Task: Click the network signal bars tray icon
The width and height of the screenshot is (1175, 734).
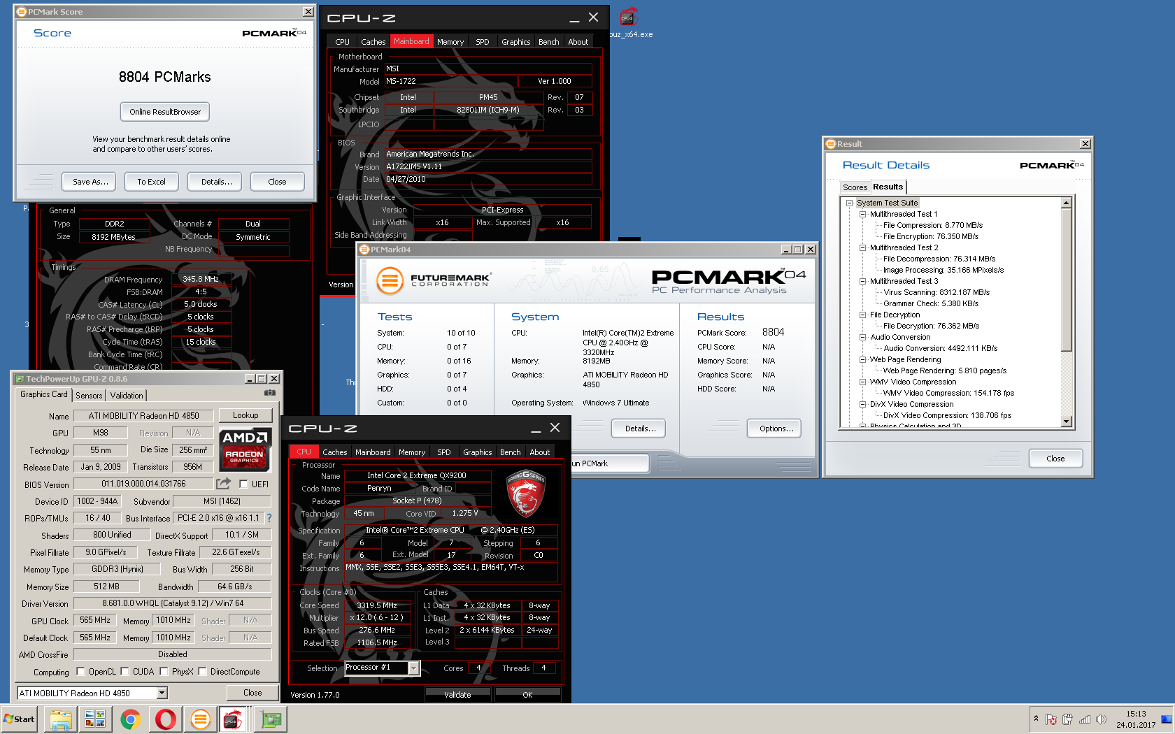Action: point(1085,719)
